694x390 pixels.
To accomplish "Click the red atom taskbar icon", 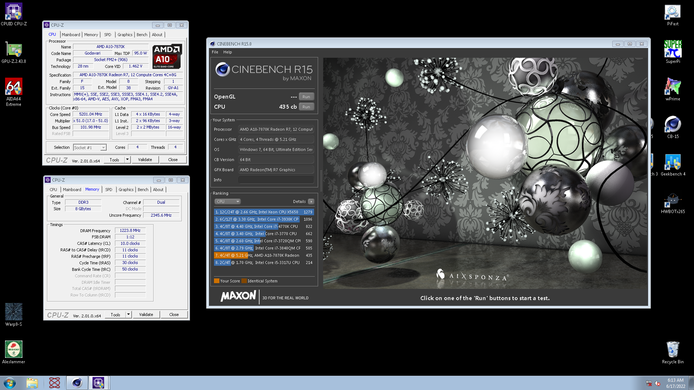I will click(x=55, y=383).
